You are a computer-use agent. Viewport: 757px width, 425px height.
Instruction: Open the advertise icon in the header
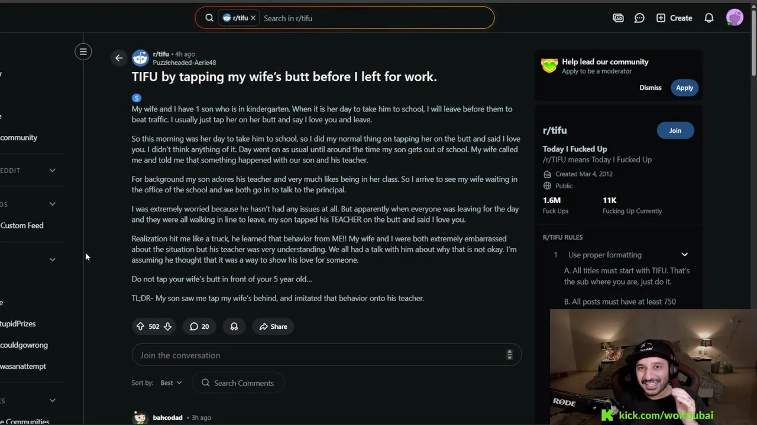click(x=618, y=18)
